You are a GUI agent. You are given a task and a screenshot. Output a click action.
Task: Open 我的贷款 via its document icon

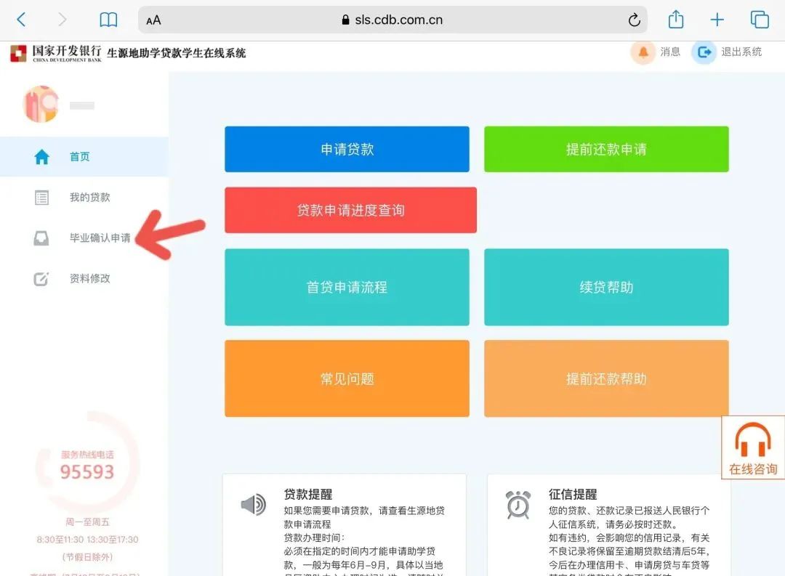pos(41,197)
